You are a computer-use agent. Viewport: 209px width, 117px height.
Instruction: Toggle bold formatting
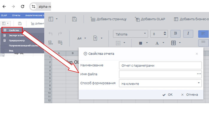click(175, 34)
